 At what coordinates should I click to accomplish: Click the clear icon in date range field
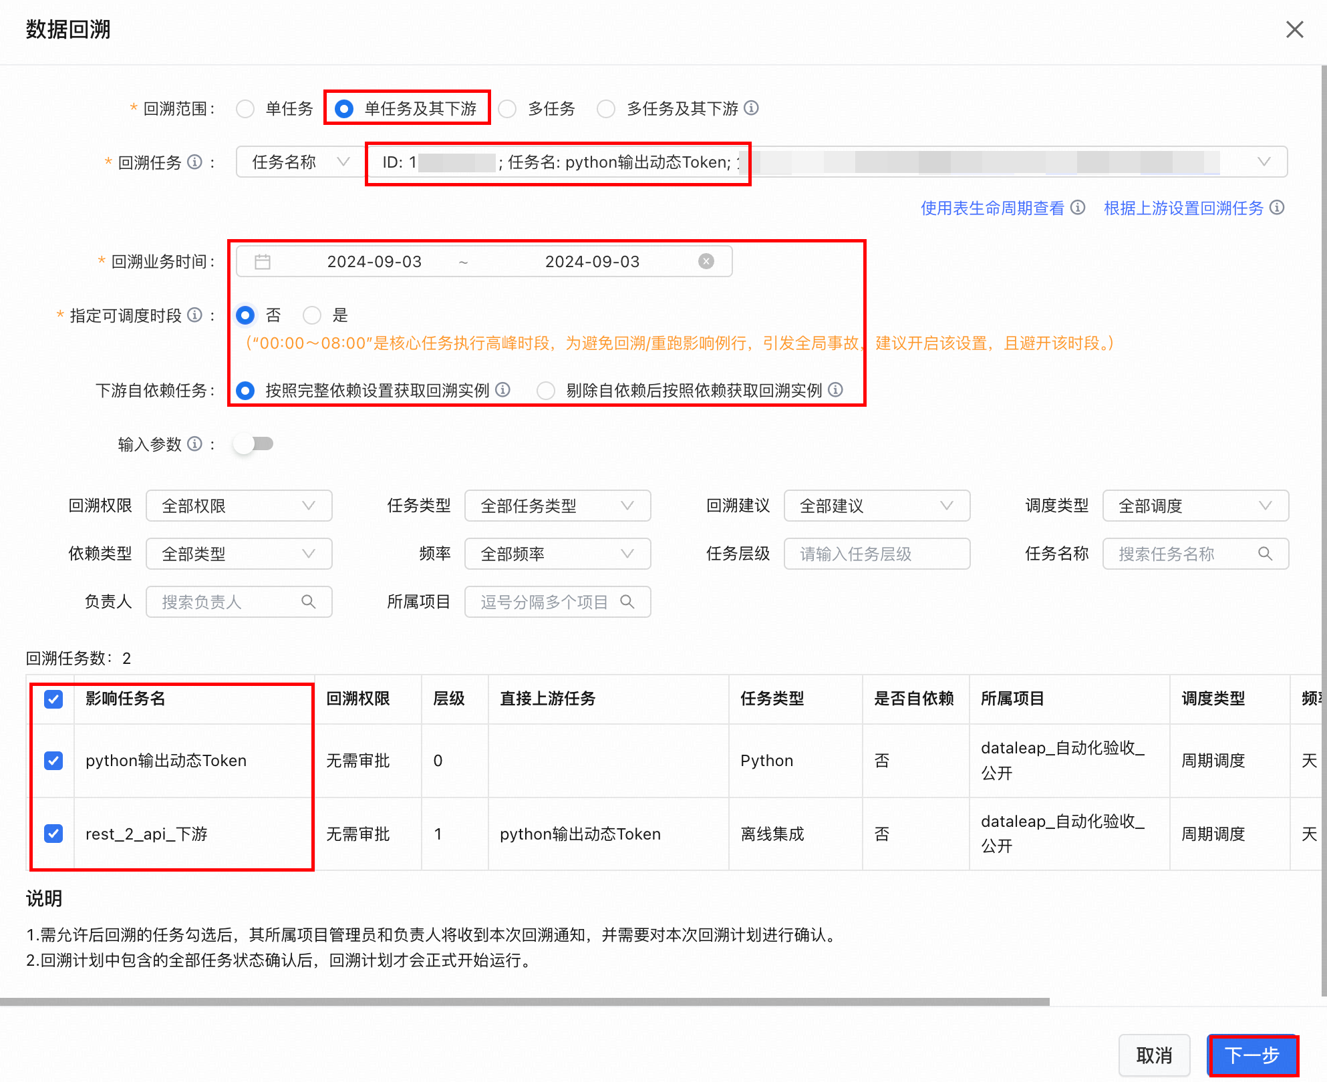(x=706, y=261)
